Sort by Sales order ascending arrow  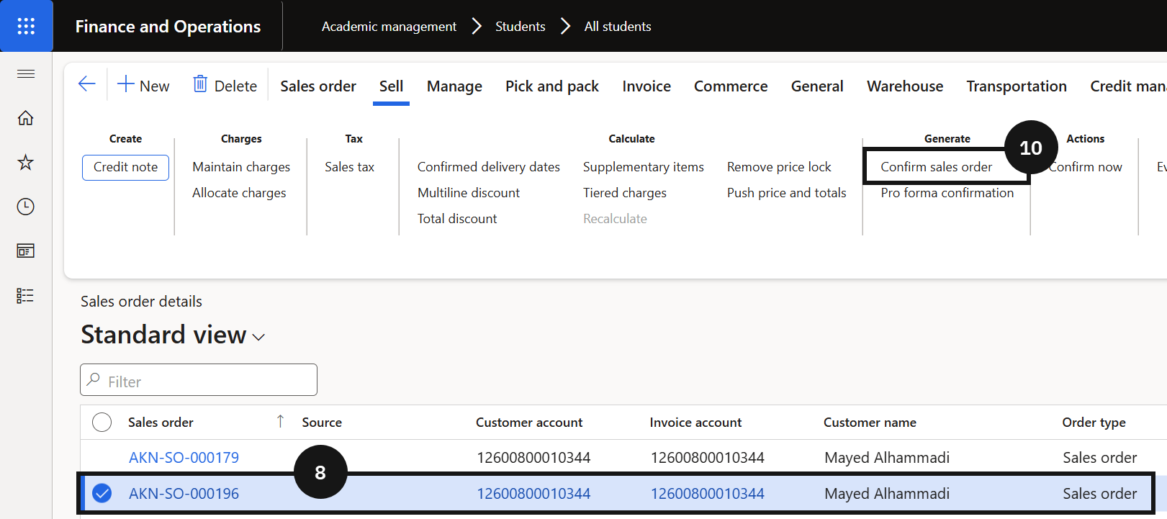point(280,421)
